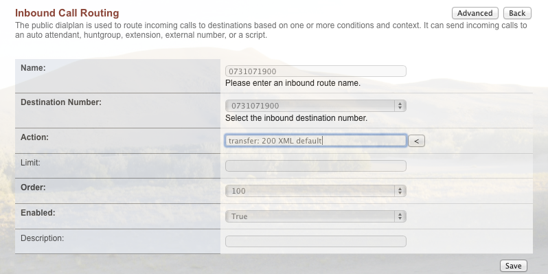
Task: Click the Inbound Call Routing heading
Action: click(67, 13)
